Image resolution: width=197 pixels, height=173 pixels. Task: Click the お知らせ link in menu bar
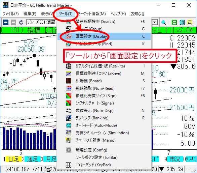point(138,13)
